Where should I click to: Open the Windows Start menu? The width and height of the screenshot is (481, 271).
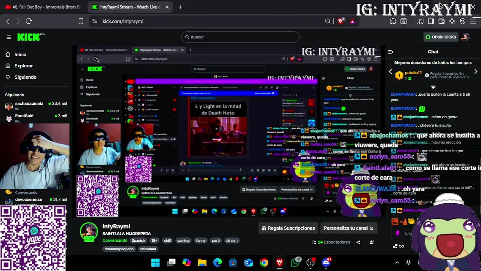point(155,262)
